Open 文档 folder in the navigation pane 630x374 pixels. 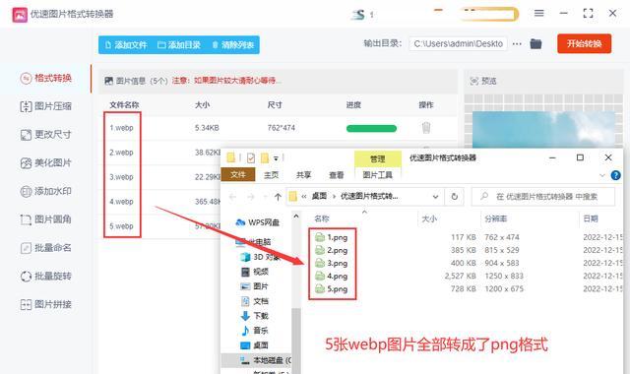(255, 301)
